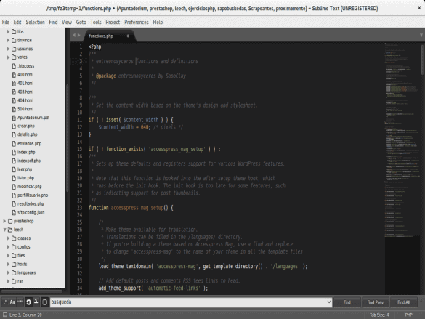Click the 500.html file icon
Image resolution: width=425 pixels, height=319 pixels.
[x=14, y=109]
